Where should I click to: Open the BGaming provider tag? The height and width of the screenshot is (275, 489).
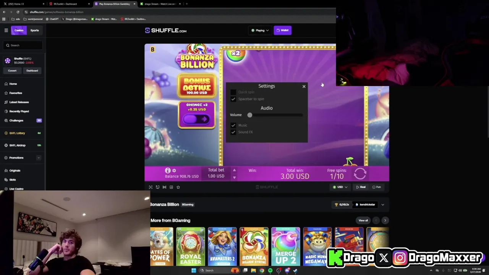(187, 205)
